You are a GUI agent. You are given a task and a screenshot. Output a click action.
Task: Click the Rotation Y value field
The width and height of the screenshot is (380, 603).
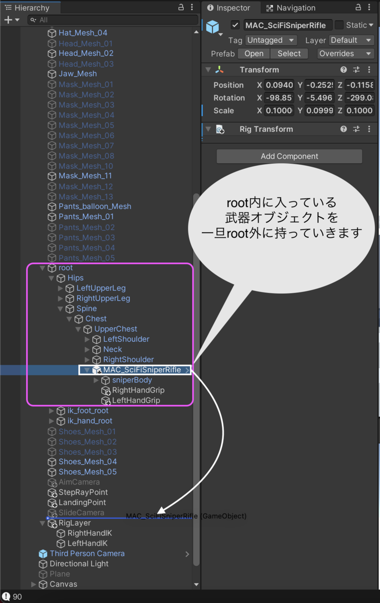(319, 98)
